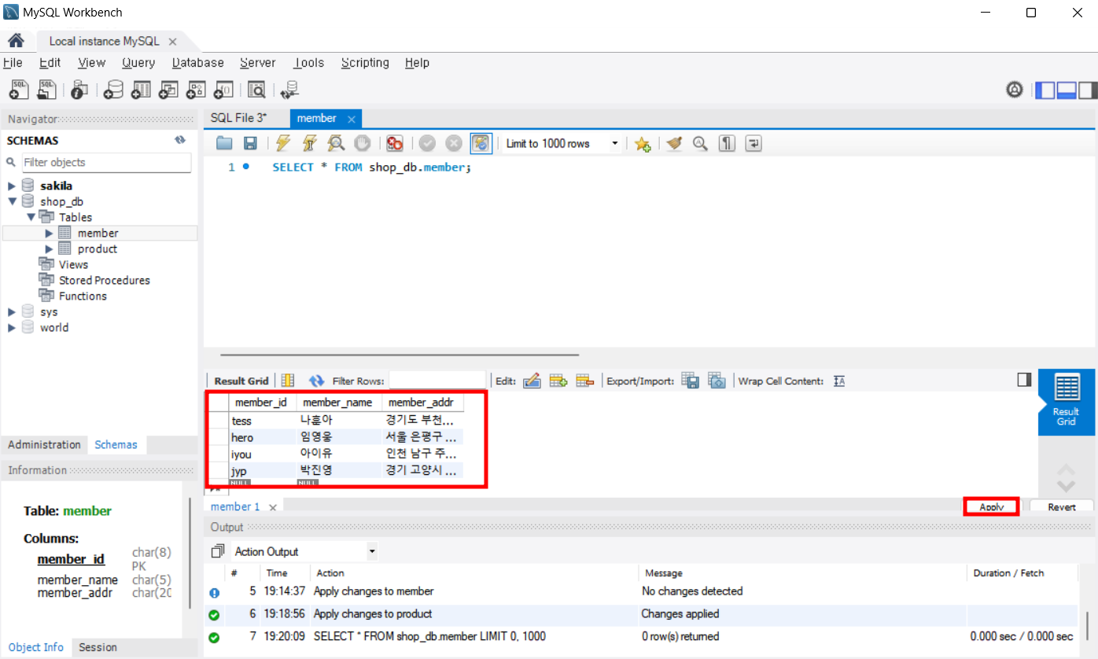
Task: Toggle continue on error icon
Action: [x=395, y=143]
